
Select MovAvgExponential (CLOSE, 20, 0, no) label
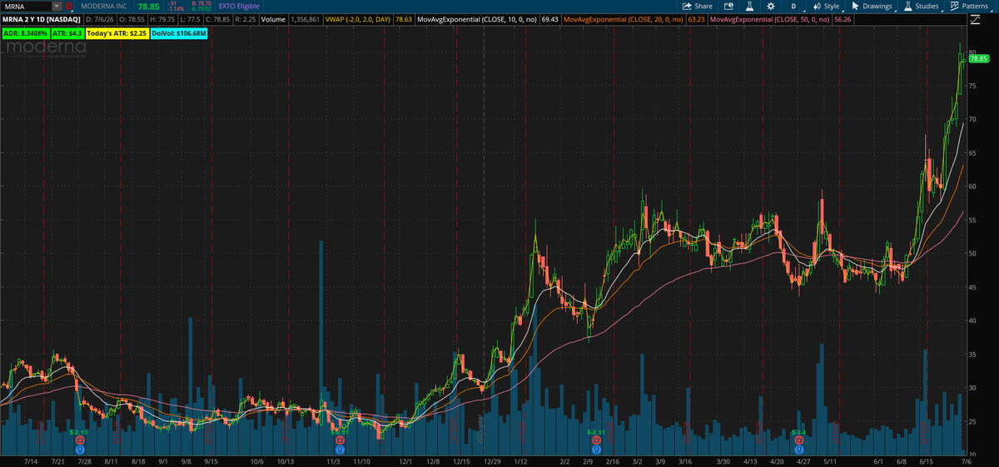[624, 18]
